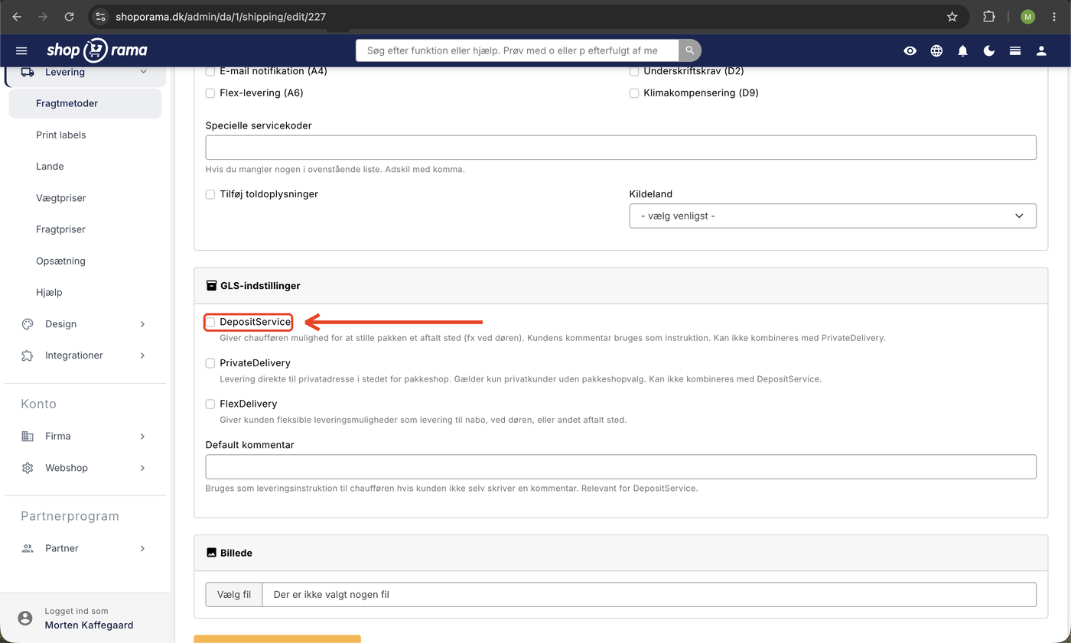1071x643 pixels.
Task: Click site info icon in address bar
Action: pyautogui.click(x=101, y=17)
